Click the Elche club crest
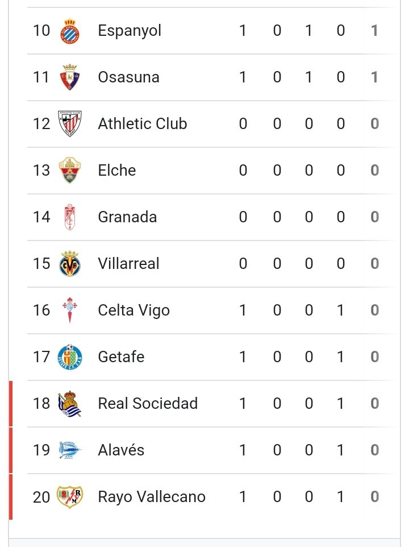This screenshot has width=409, height=547. (x=70, y=171)
